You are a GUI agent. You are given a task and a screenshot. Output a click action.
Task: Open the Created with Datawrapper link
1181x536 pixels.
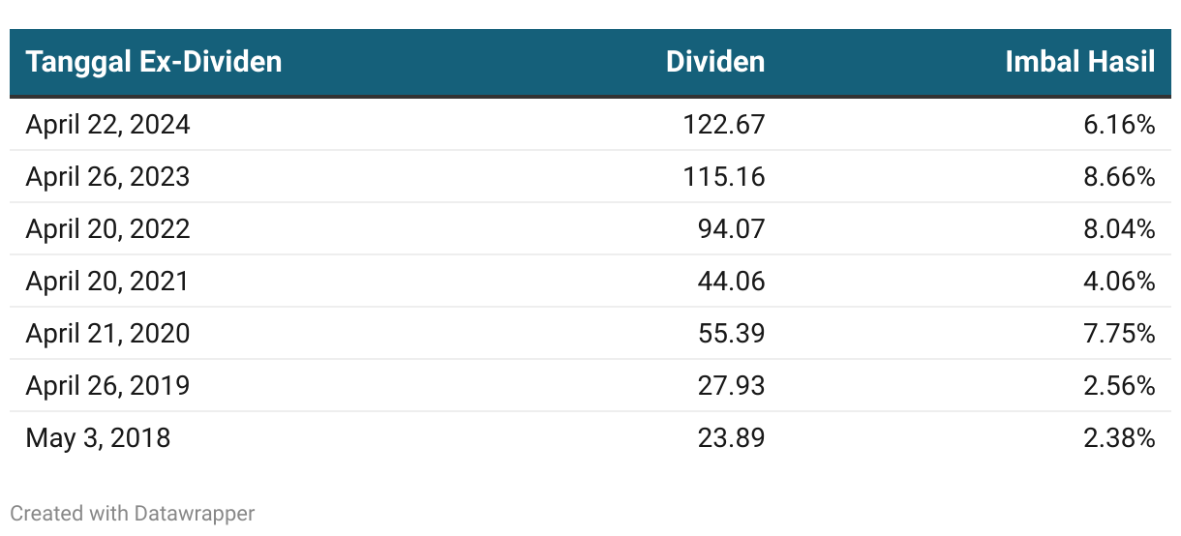click(x=133, y=513)
